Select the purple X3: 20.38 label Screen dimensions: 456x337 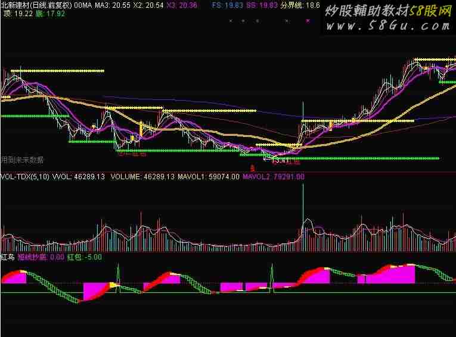point(182,5)
